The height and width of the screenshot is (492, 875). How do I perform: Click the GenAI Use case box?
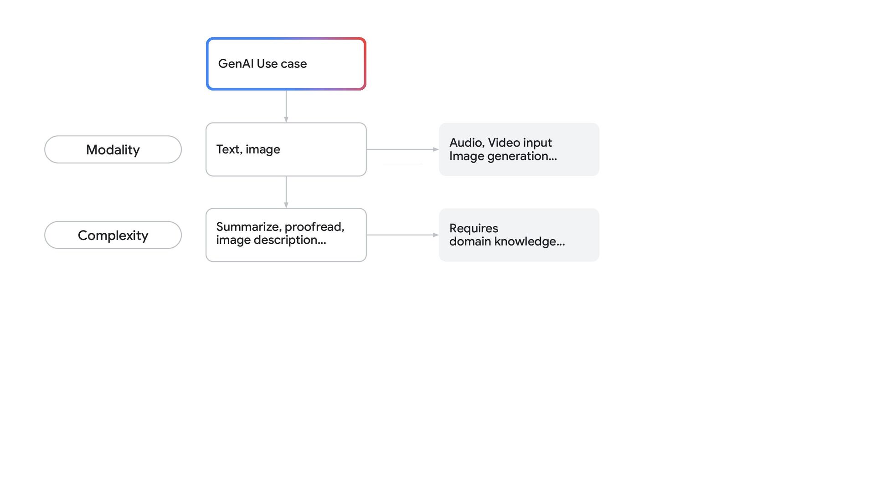click(286, 64)
